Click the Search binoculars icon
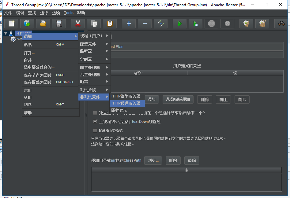This screenshot has width=290, height=198. (281, 24)
